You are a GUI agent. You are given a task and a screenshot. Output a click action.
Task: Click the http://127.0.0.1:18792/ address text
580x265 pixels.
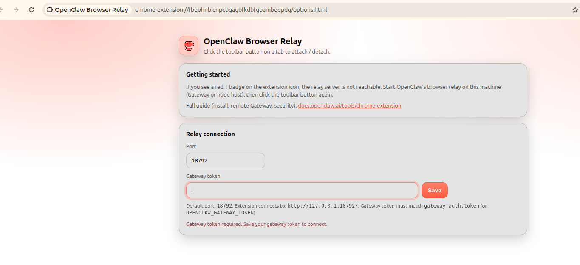coord(323,206)
